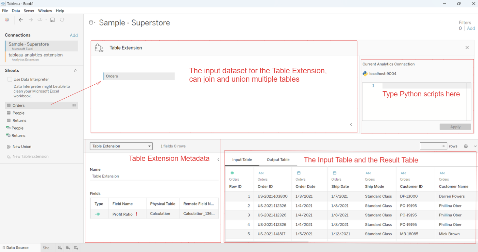Enable the Use Data Interpreter checkbox
478x252 pixels.
tap(10, 79)
